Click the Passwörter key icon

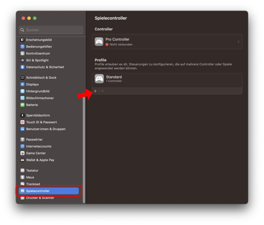point(22,140)
